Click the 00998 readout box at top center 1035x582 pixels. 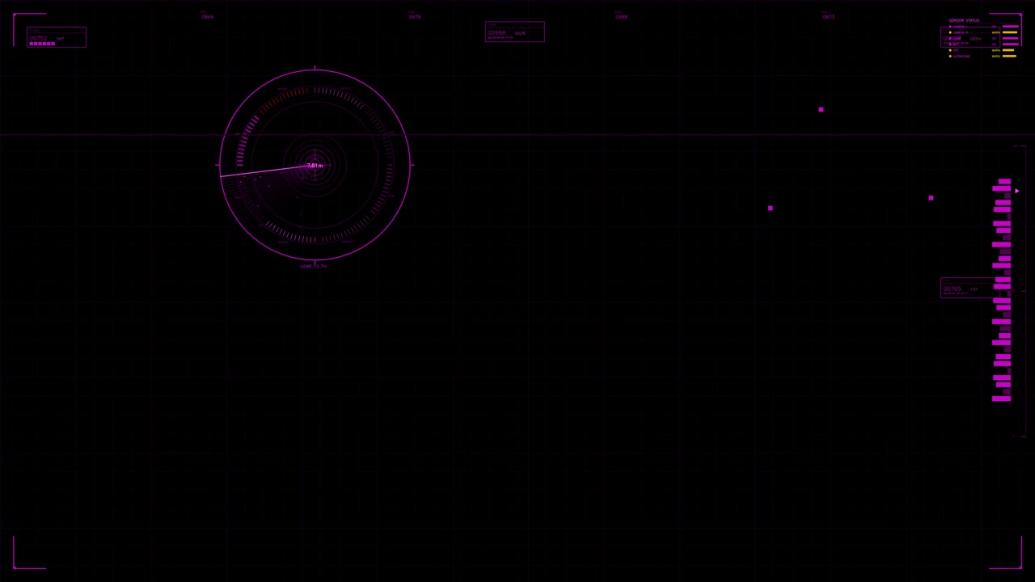coord(514,32)
